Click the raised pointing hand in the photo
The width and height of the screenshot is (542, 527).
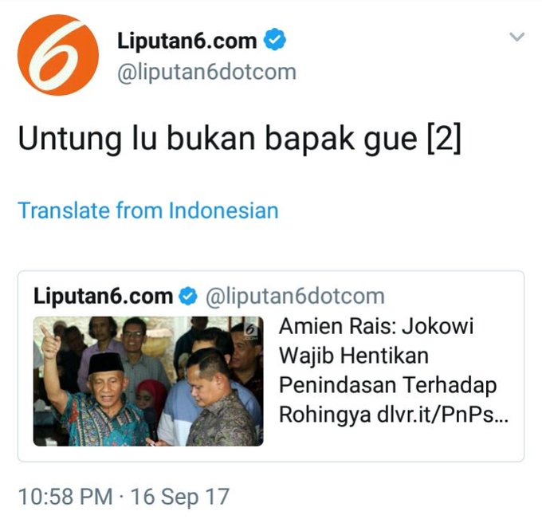coord(50,342)
